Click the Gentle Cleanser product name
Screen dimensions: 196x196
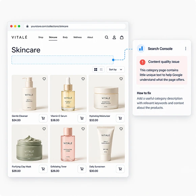pyautogui.click(x=20, y=116)
